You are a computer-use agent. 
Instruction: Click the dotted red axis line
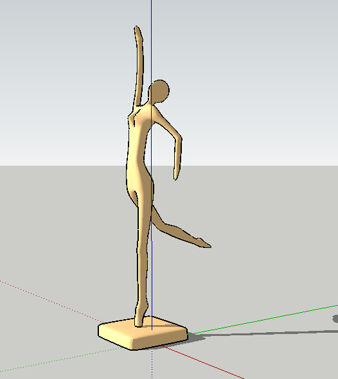coord(52,302)
